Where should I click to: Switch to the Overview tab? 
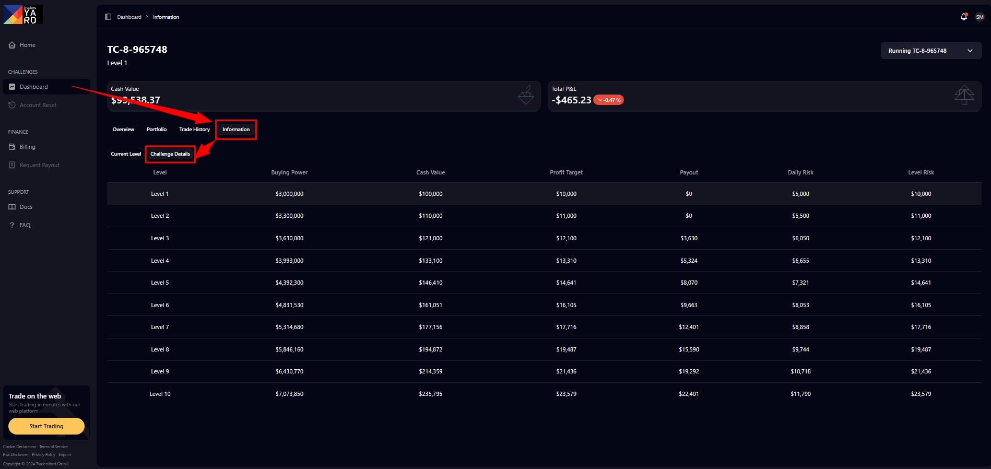123,130
